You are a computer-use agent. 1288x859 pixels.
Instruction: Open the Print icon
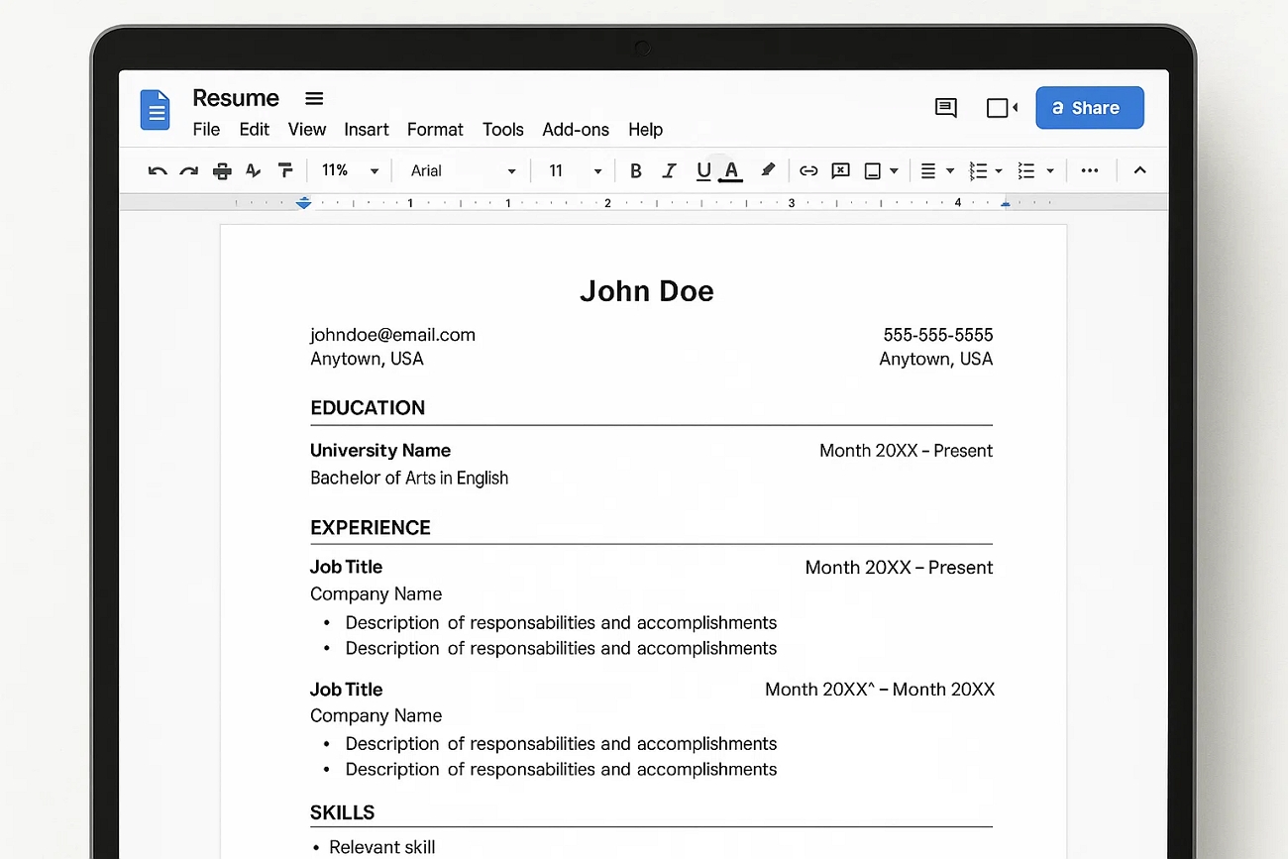point(221,169)
